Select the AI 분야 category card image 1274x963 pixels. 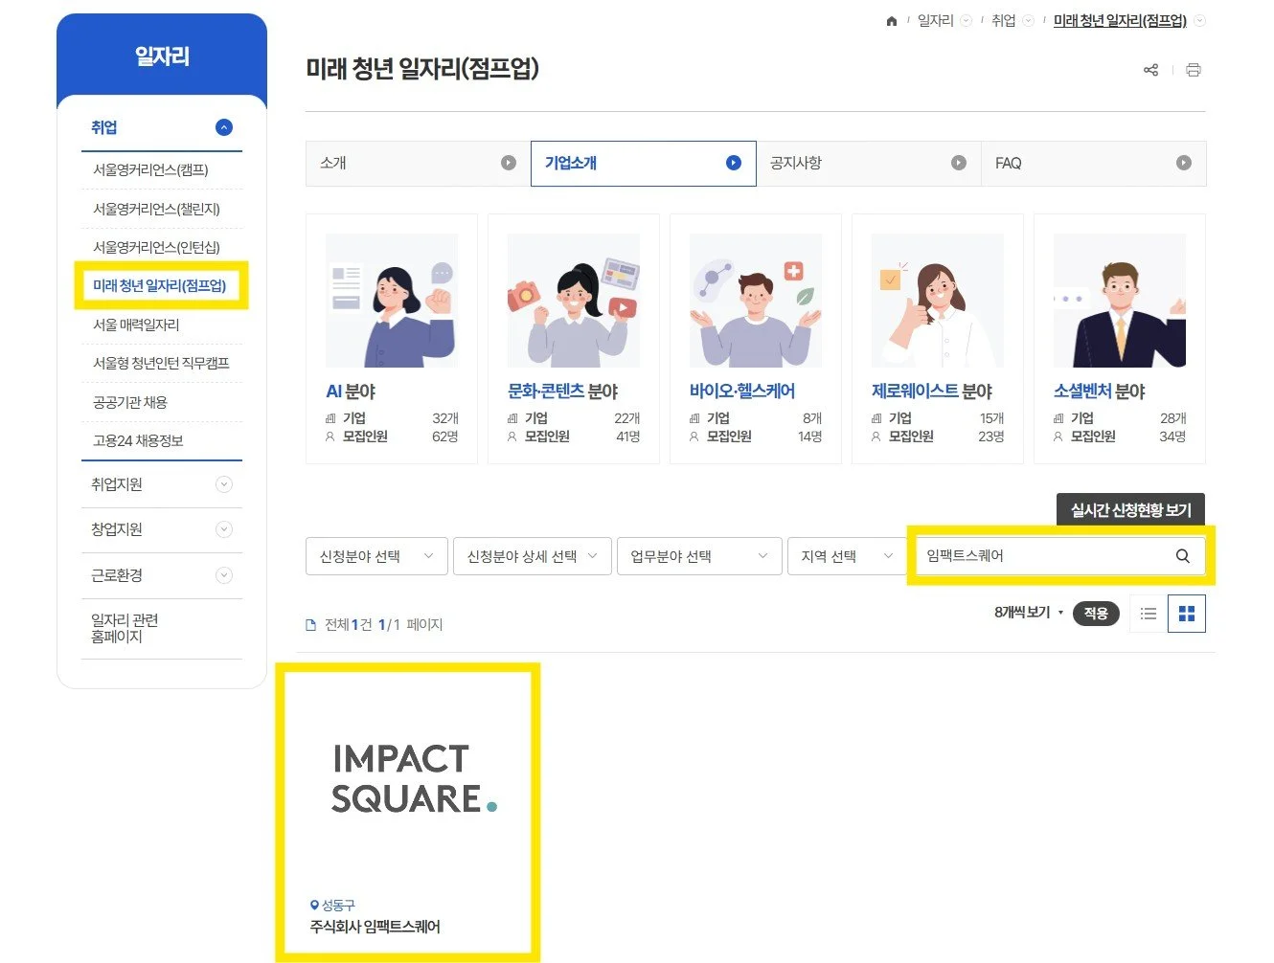click(392, 301)
